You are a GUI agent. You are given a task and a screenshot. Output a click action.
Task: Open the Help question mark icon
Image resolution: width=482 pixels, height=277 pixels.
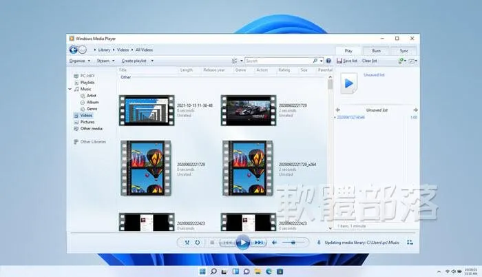tap(328, 61)
